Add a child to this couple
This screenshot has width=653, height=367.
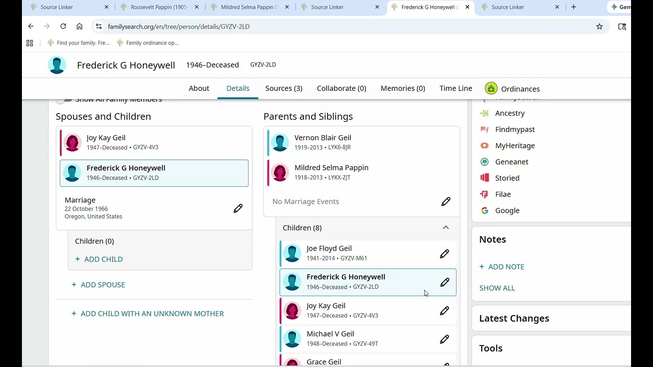99,259
